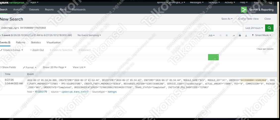Click the Close button
The width and height of the screenshot is (280, 120).
pos(267,19)
